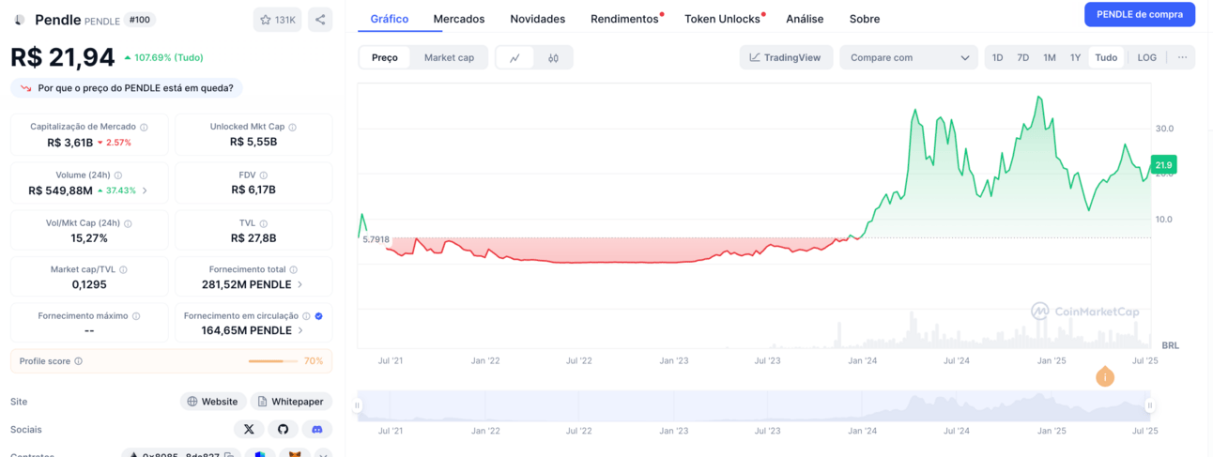Open the Website link
Image resolution: width=1213 pixels, height=457 pixels.
(x=213, y=402)
